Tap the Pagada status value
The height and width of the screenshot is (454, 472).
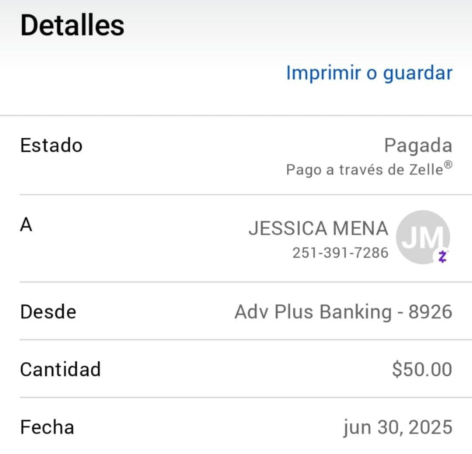click(418, 146)
